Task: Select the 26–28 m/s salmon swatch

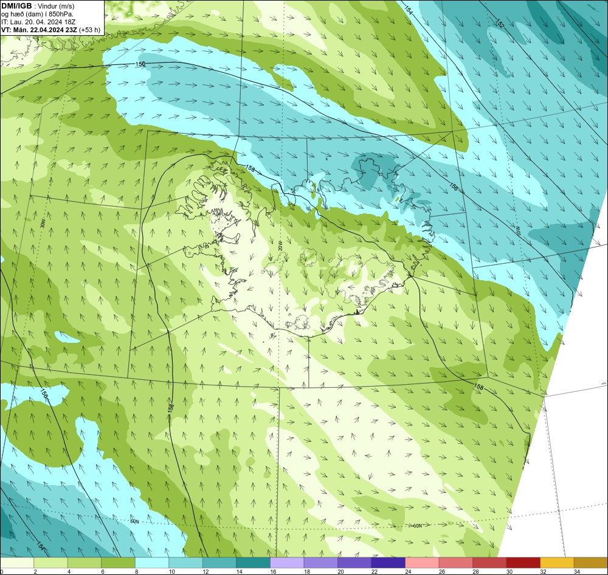Action: click(455, 563)
